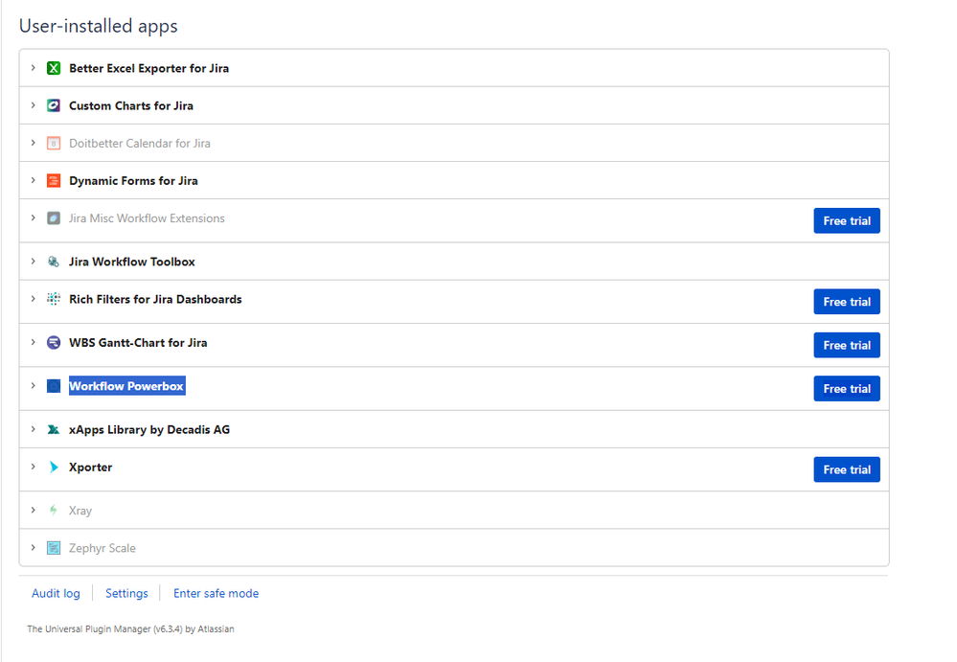957x662 pixels.
Task: Start free trial for Rich Filters
Action: coord(847,302)
